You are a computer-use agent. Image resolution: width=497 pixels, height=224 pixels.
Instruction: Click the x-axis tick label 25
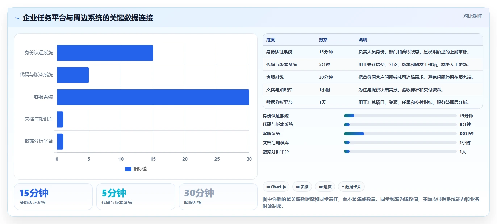point(217,159)
